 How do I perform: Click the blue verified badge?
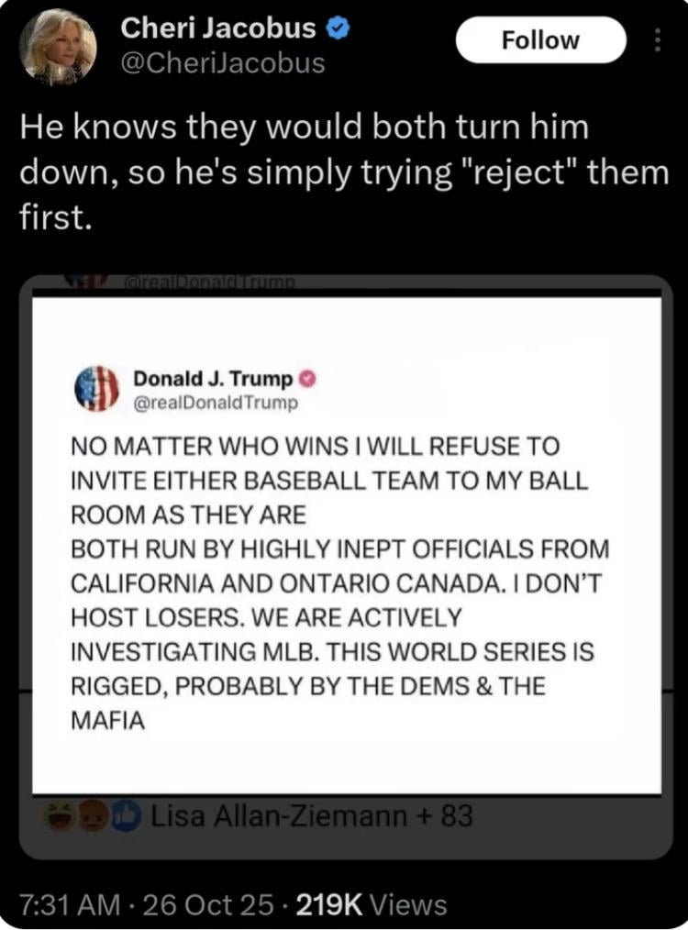click(x=337, y=29)
